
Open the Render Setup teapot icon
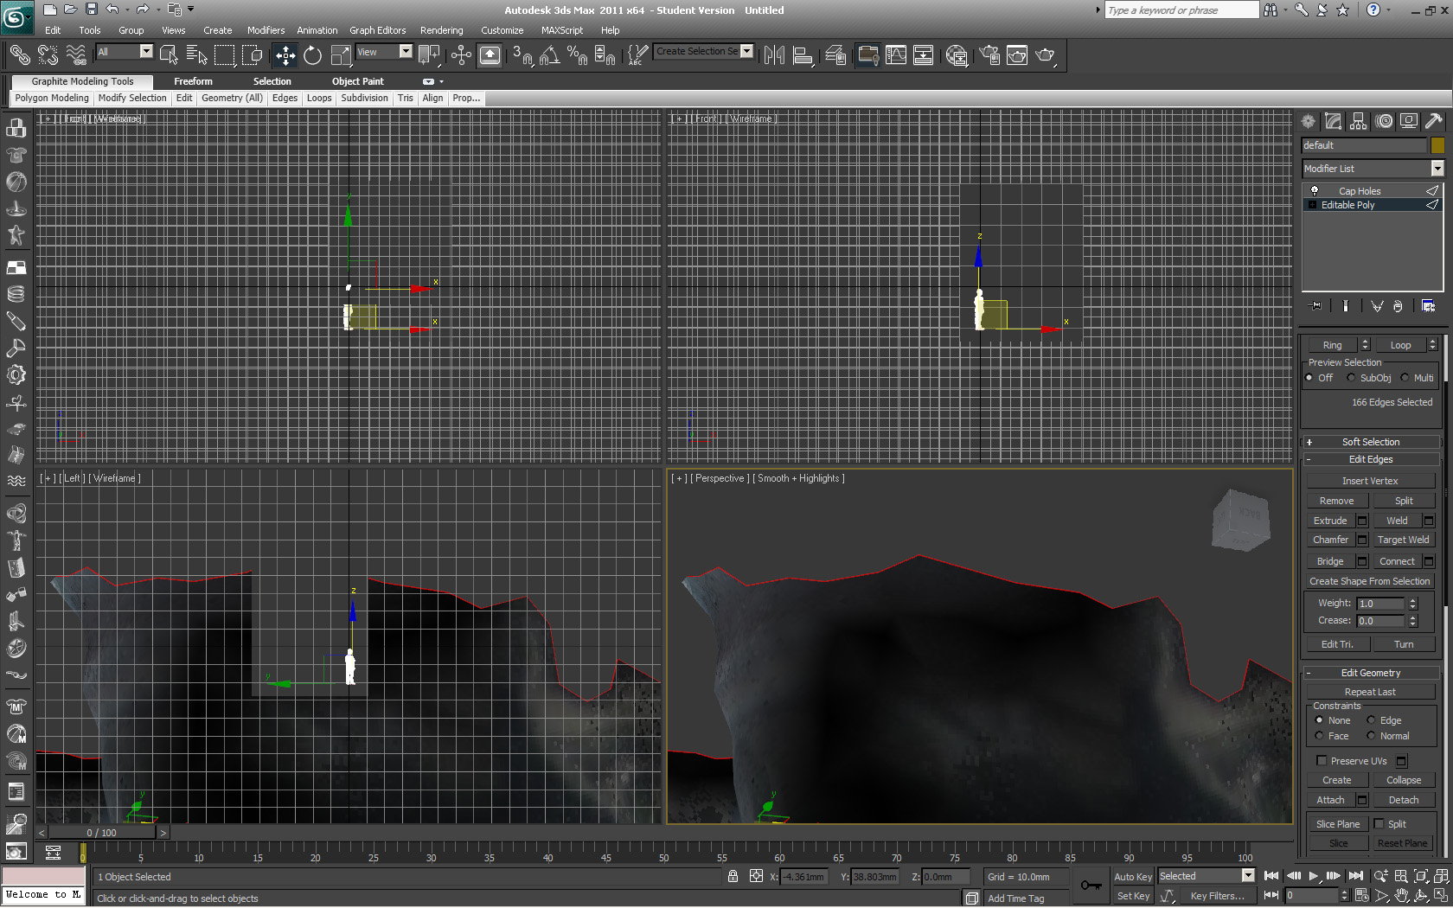click(989, 55)
